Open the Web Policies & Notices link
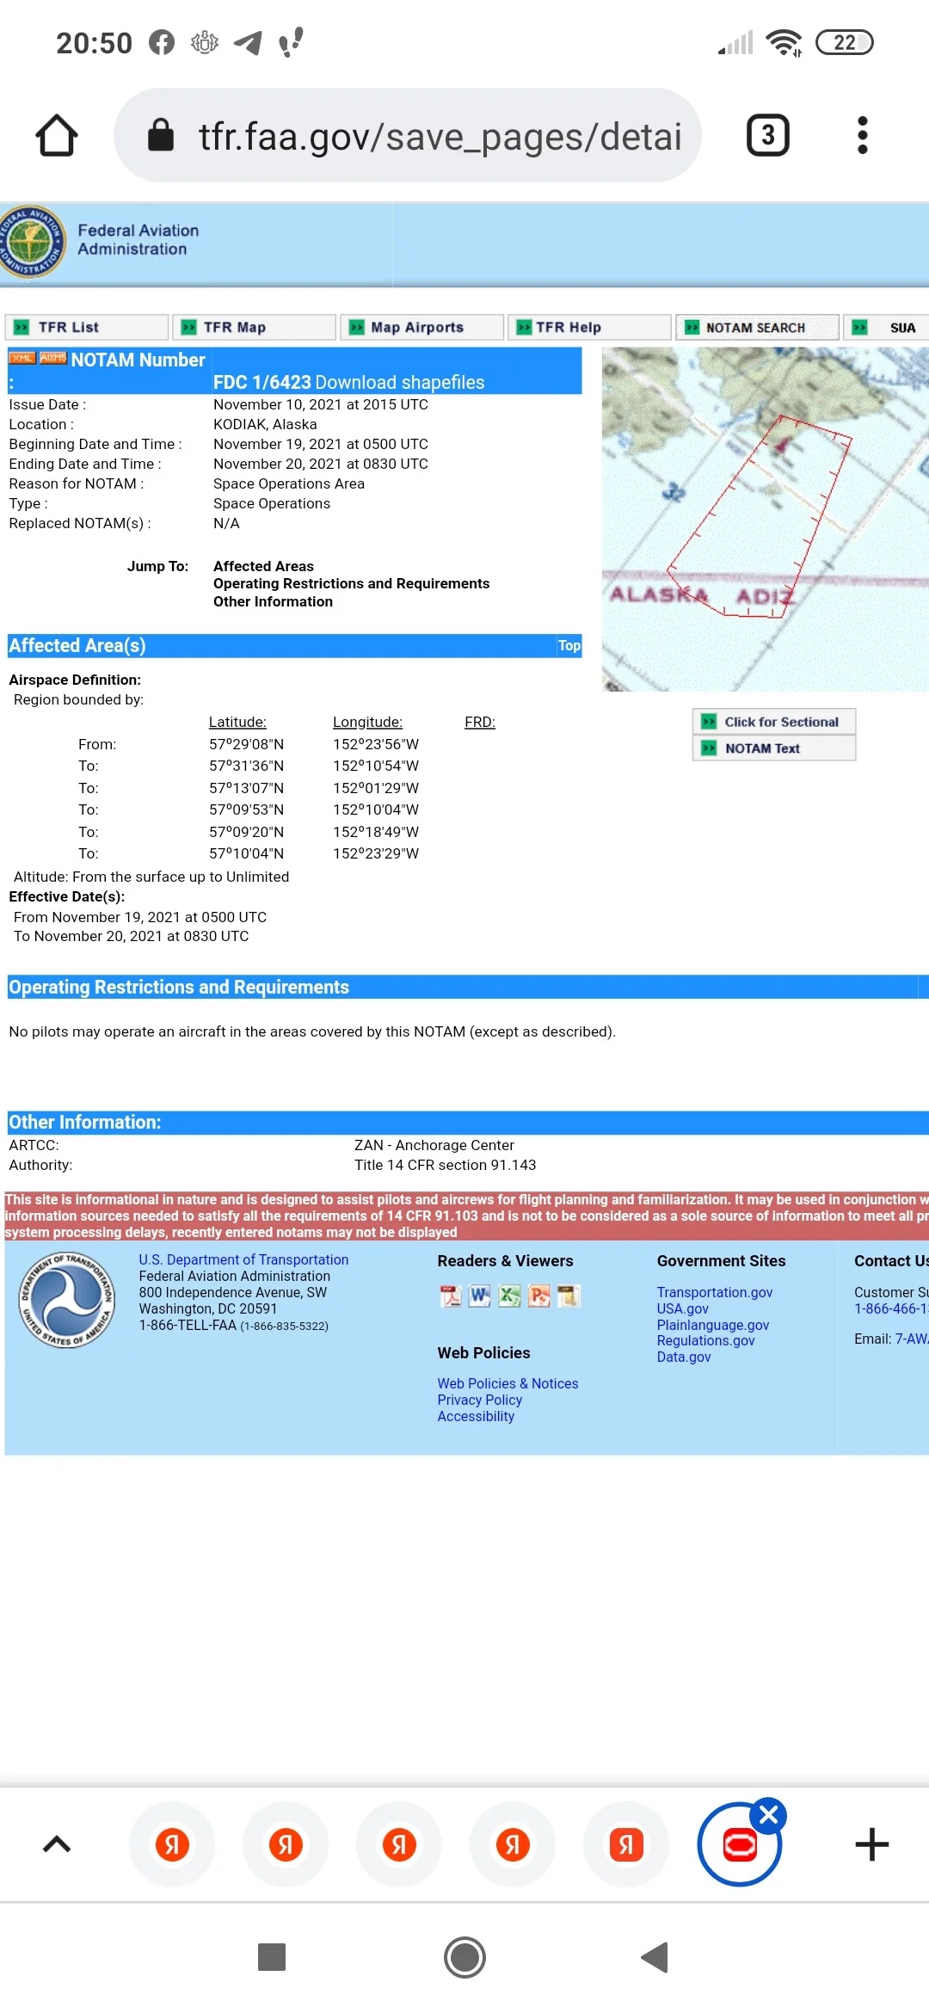The image size is (929, 2013). pos(508,1383)
